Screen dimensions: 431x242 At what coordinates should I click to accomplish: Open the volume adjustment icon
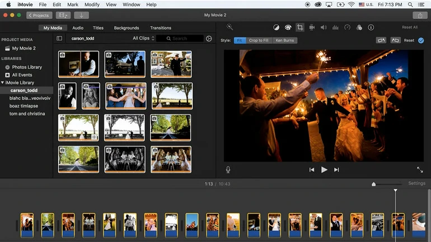(324, 27)
